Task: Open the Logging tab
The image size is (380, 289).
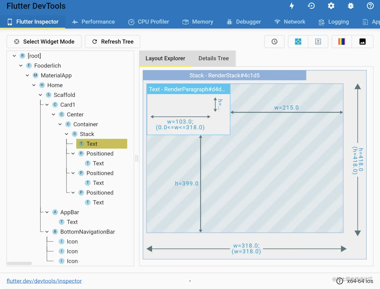Action: coord(334,22)
